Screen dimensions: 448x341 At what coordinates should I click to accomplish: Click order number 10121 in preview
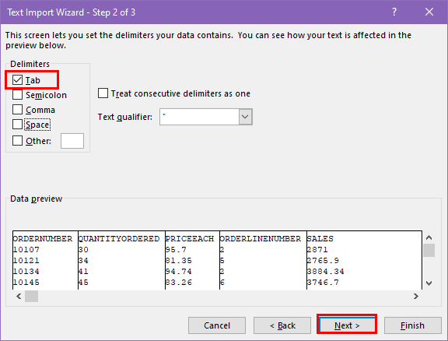tap(26, 260)
